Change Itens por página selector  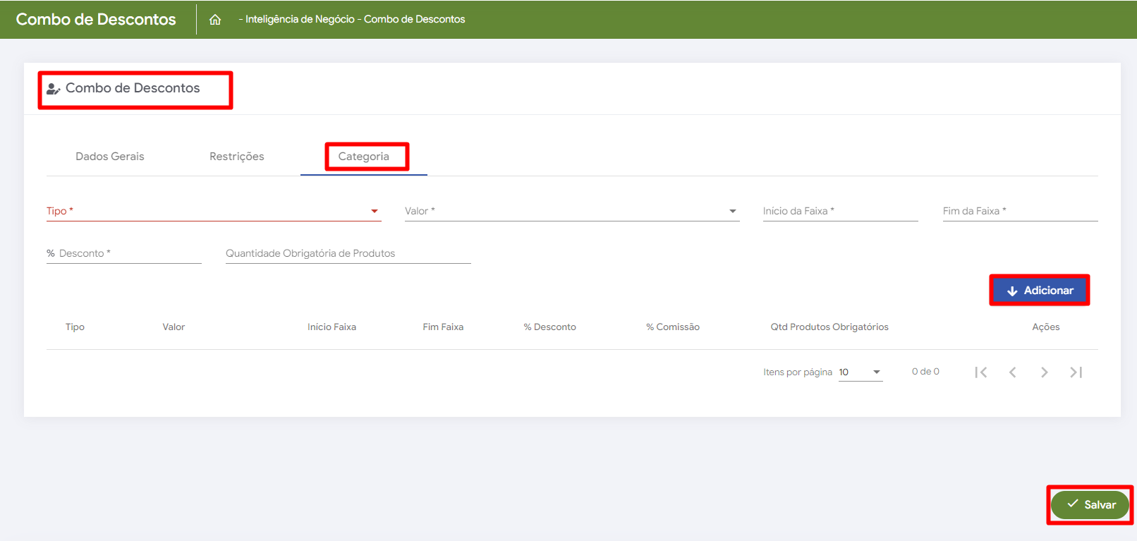(860, 372)
